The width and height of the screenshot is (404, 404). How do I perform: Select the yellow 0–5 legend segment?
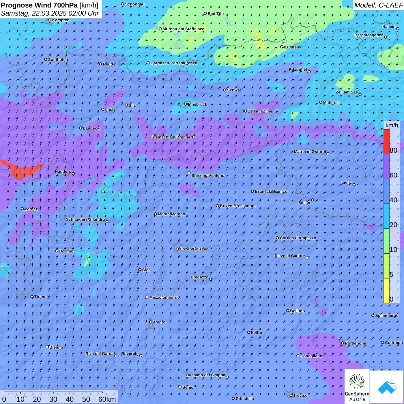point(386,291)
